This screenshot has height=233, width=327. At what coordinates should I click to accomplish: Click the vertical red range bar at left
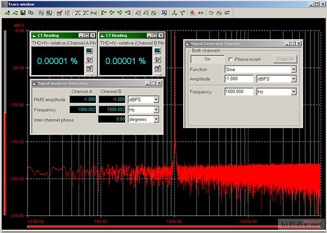point(5,163)
